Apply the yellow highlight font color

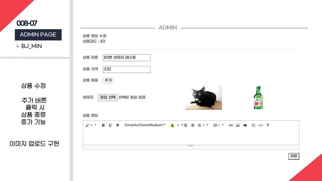pyautogui.click(x=172, y=125)
